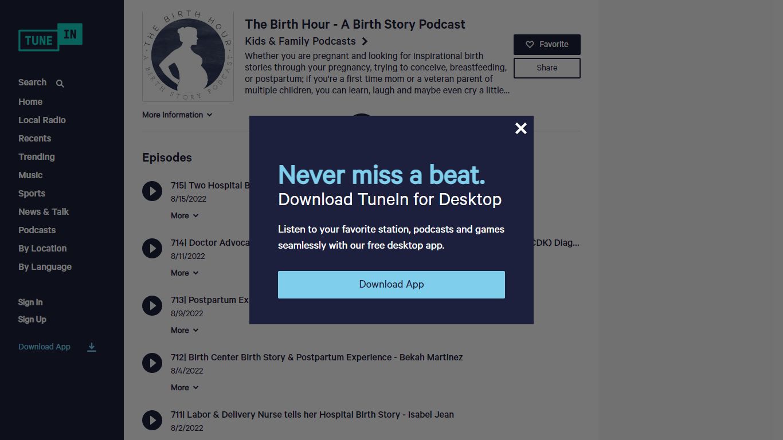Viewport: 783px width, 440px height.
Task: Close the desktop app popup
Action: tap(520, 128)
